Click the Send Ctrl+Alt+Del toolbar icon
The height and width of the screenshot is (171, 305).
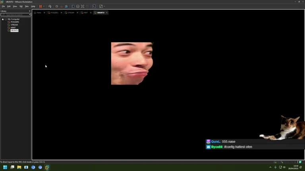pyautogui.click(x=50, y=6)
